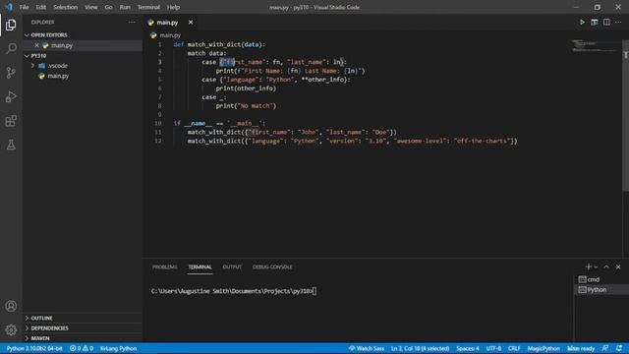Click the editor vertical scrollbar

[x=625, y=116]
